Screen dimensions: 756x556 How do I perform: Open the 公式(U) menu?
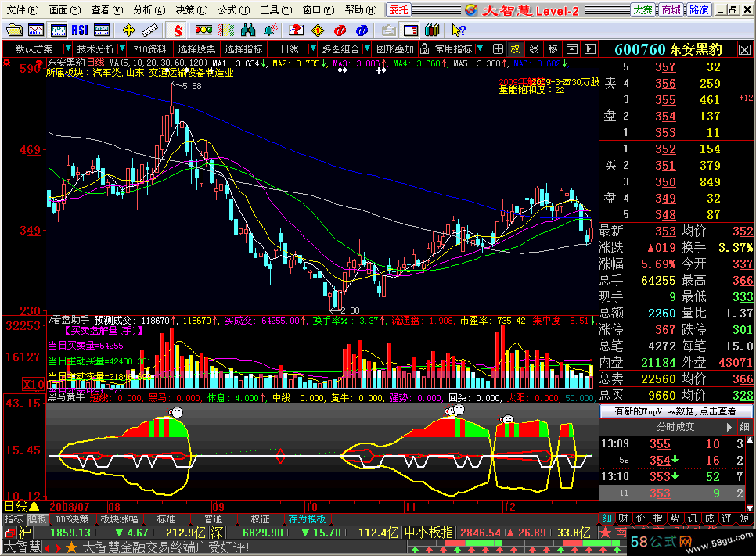(234, 10)
